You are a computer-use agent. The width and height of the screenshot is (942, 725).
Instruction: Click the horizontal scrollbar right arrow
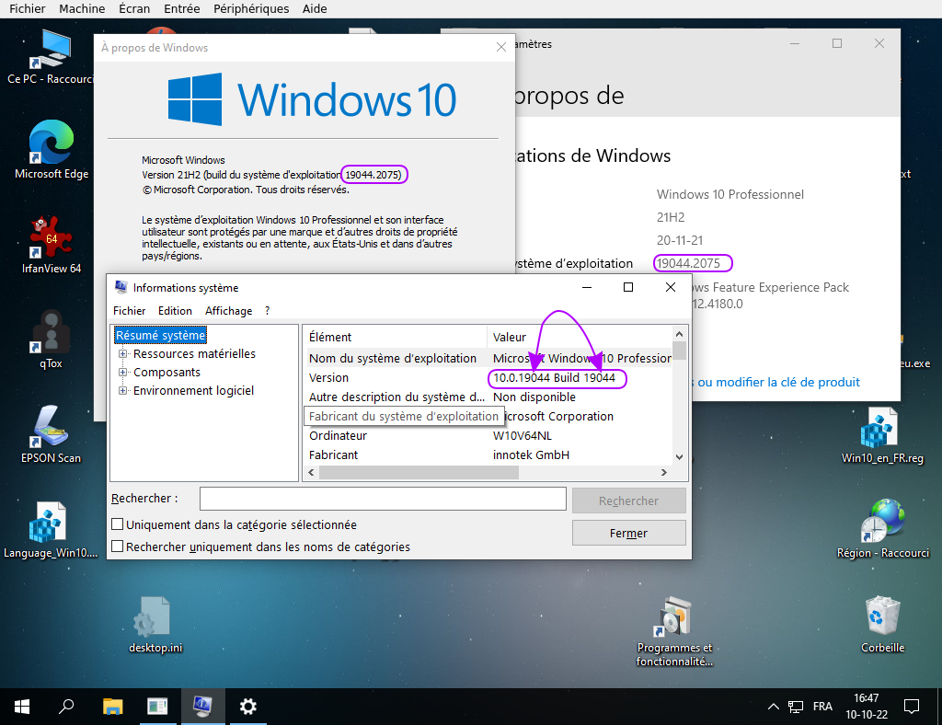(664, 473)
